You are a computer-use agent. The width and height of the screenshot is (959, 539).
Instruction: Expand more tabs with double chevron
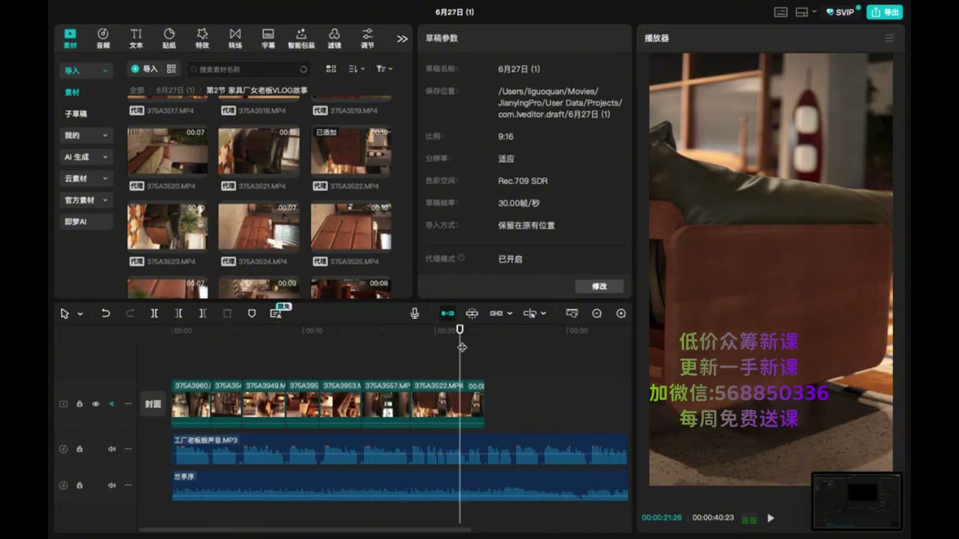click(x=402, y=38)
